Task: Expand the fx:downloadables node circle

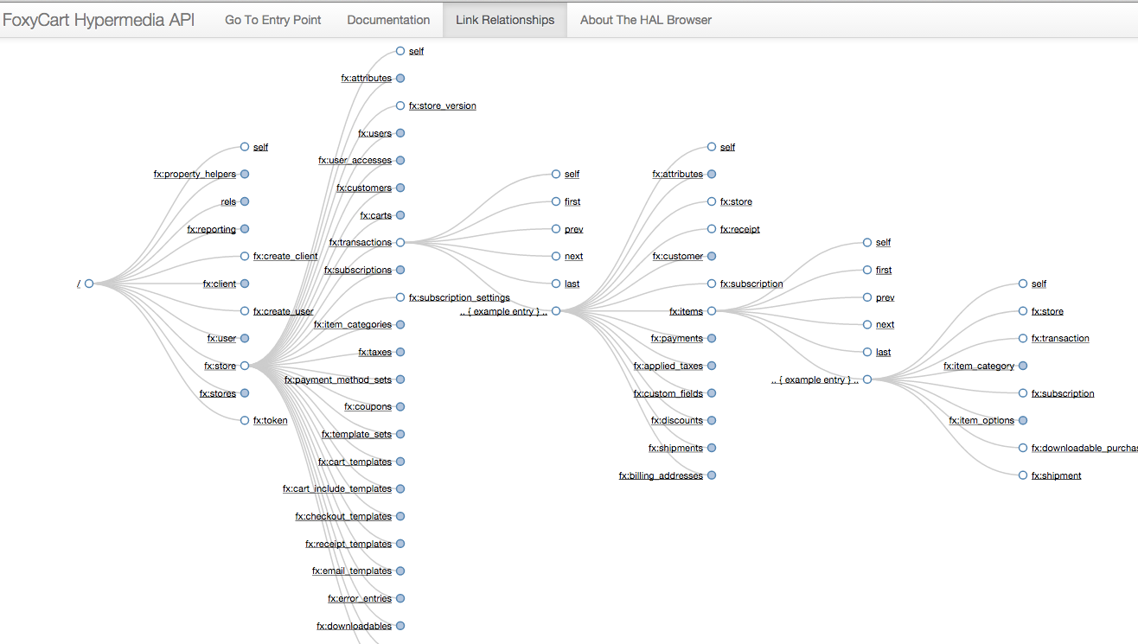Action: coord(400,626)
